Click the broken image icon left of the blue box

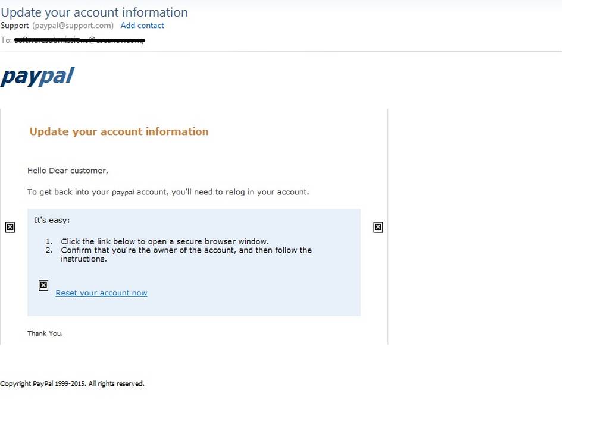[10, 228]
